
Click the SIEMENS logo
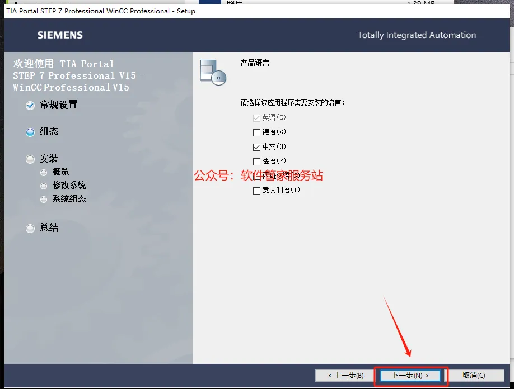pyautogui.click(x=60, y=35)
